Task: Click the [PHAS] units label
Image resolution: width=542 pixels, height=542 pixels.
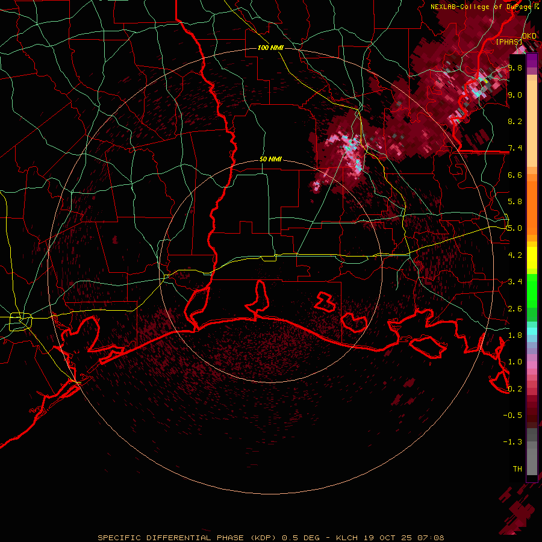Action: tap(509, 42)
